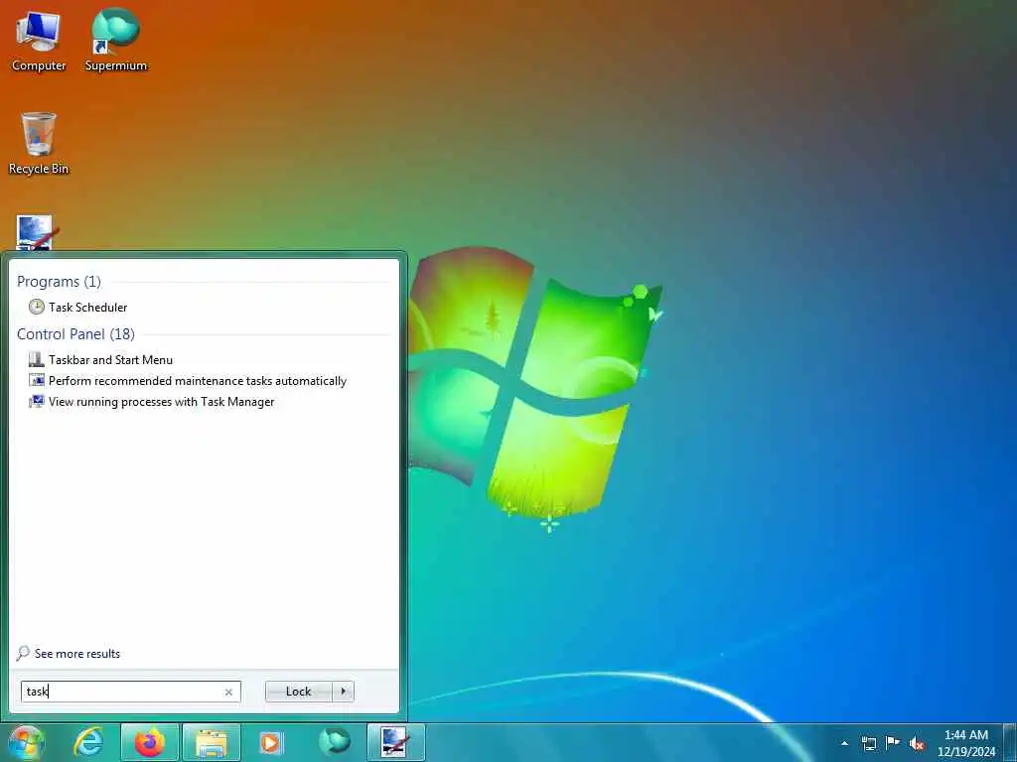Focus the Start menu search box
This screenshot has width=1017, height=762.
(130, 692)
